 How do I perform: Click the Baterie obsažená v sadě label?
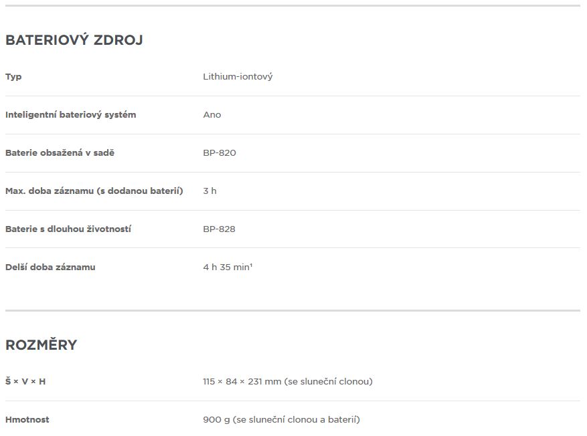tap(60, 153)
